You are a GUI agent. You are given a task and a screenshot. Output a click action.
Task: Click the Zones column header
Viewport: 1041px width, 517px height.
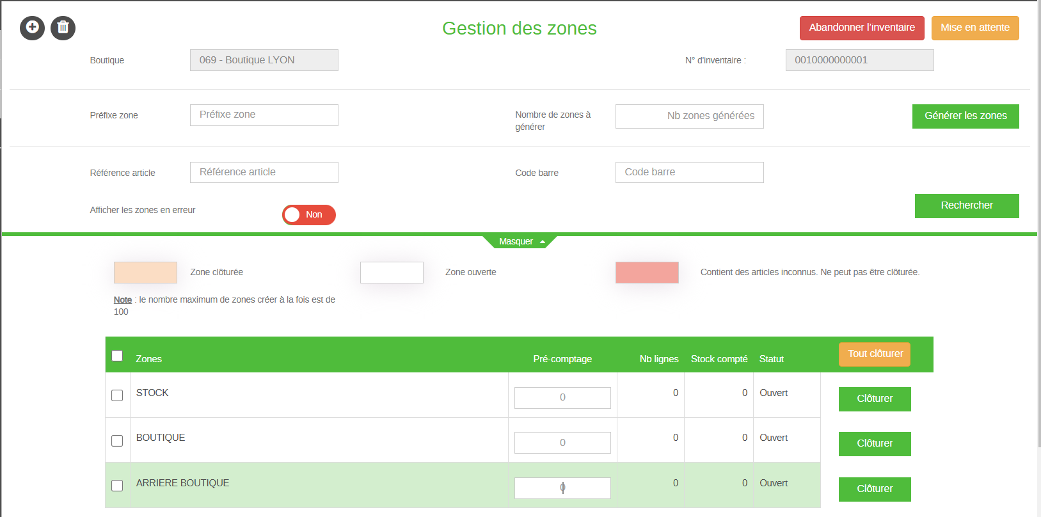click(x=149, y=359)
